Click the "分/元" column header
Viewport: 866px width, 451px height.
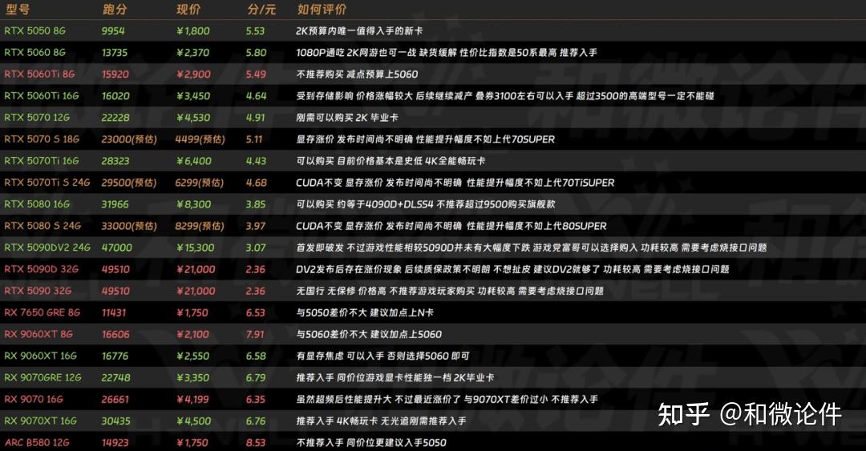(x=261, y=10)
